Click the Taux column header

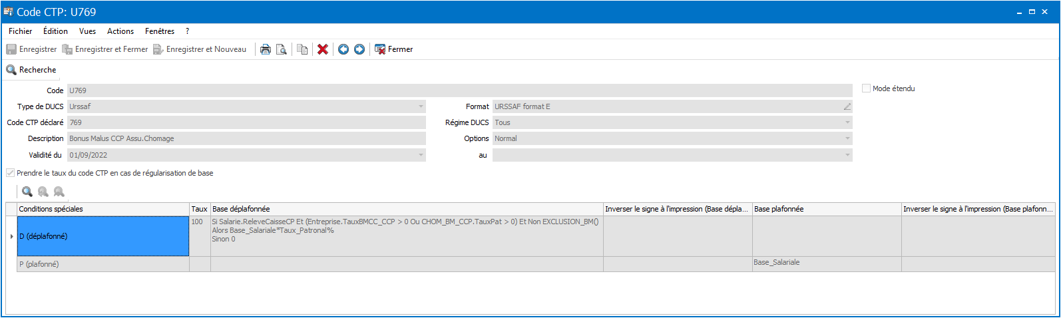(x=200, y=209)
